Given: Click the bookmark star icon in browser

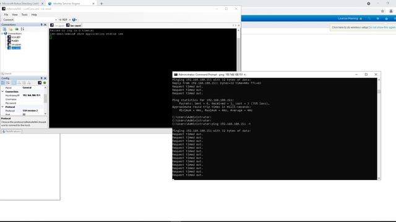Looking at the screenshot, I should (382, 11).
